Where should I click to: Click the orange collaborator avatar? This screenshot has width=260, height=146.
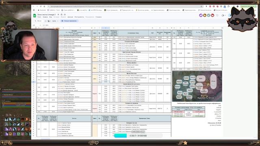[205, 15]
